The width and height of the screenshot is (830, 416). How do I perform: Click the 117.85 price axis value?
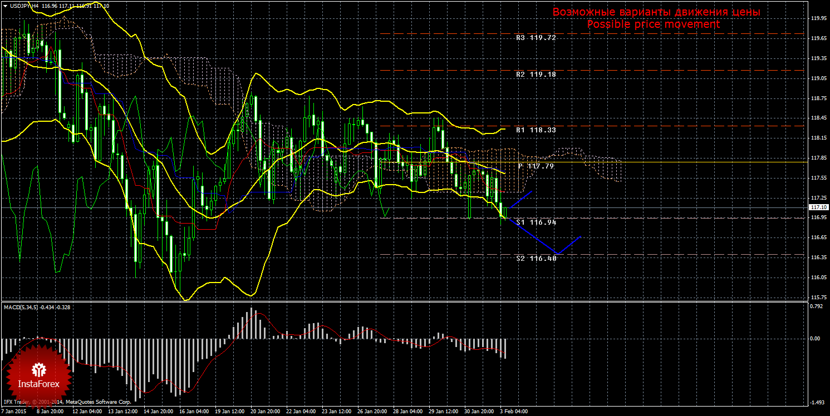(x=818, y=158)
